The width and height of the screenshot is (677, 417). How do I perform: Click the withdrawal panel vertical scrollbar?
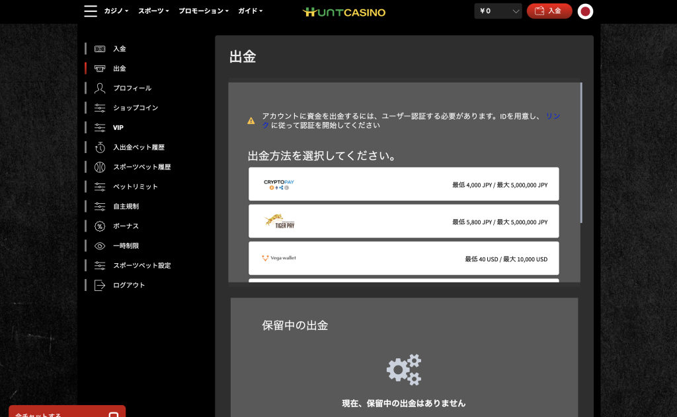point(581,153)
